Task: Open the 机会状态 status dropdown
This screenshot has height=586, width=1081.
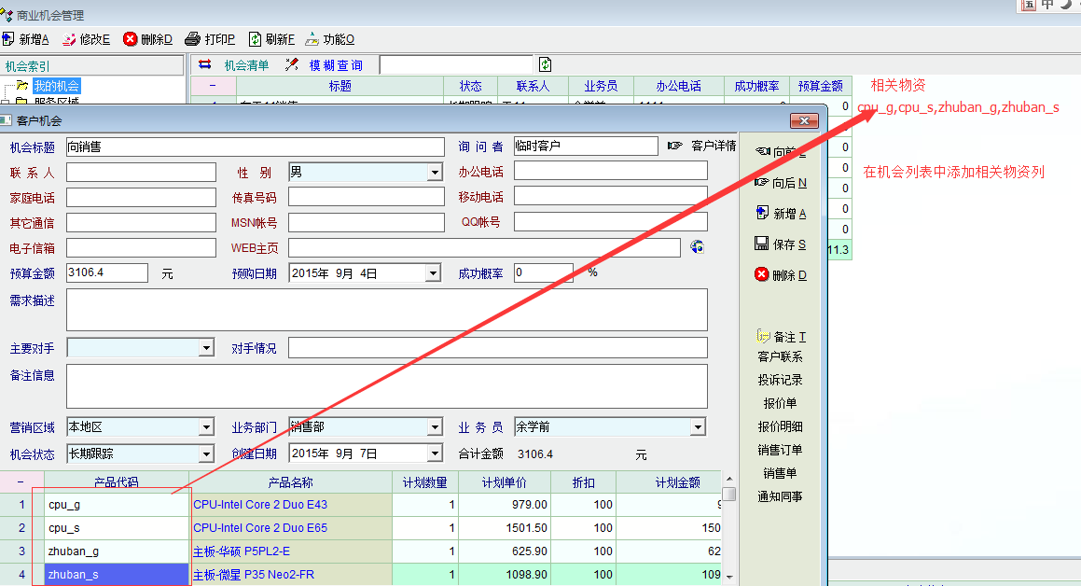Action: (206, 454)
